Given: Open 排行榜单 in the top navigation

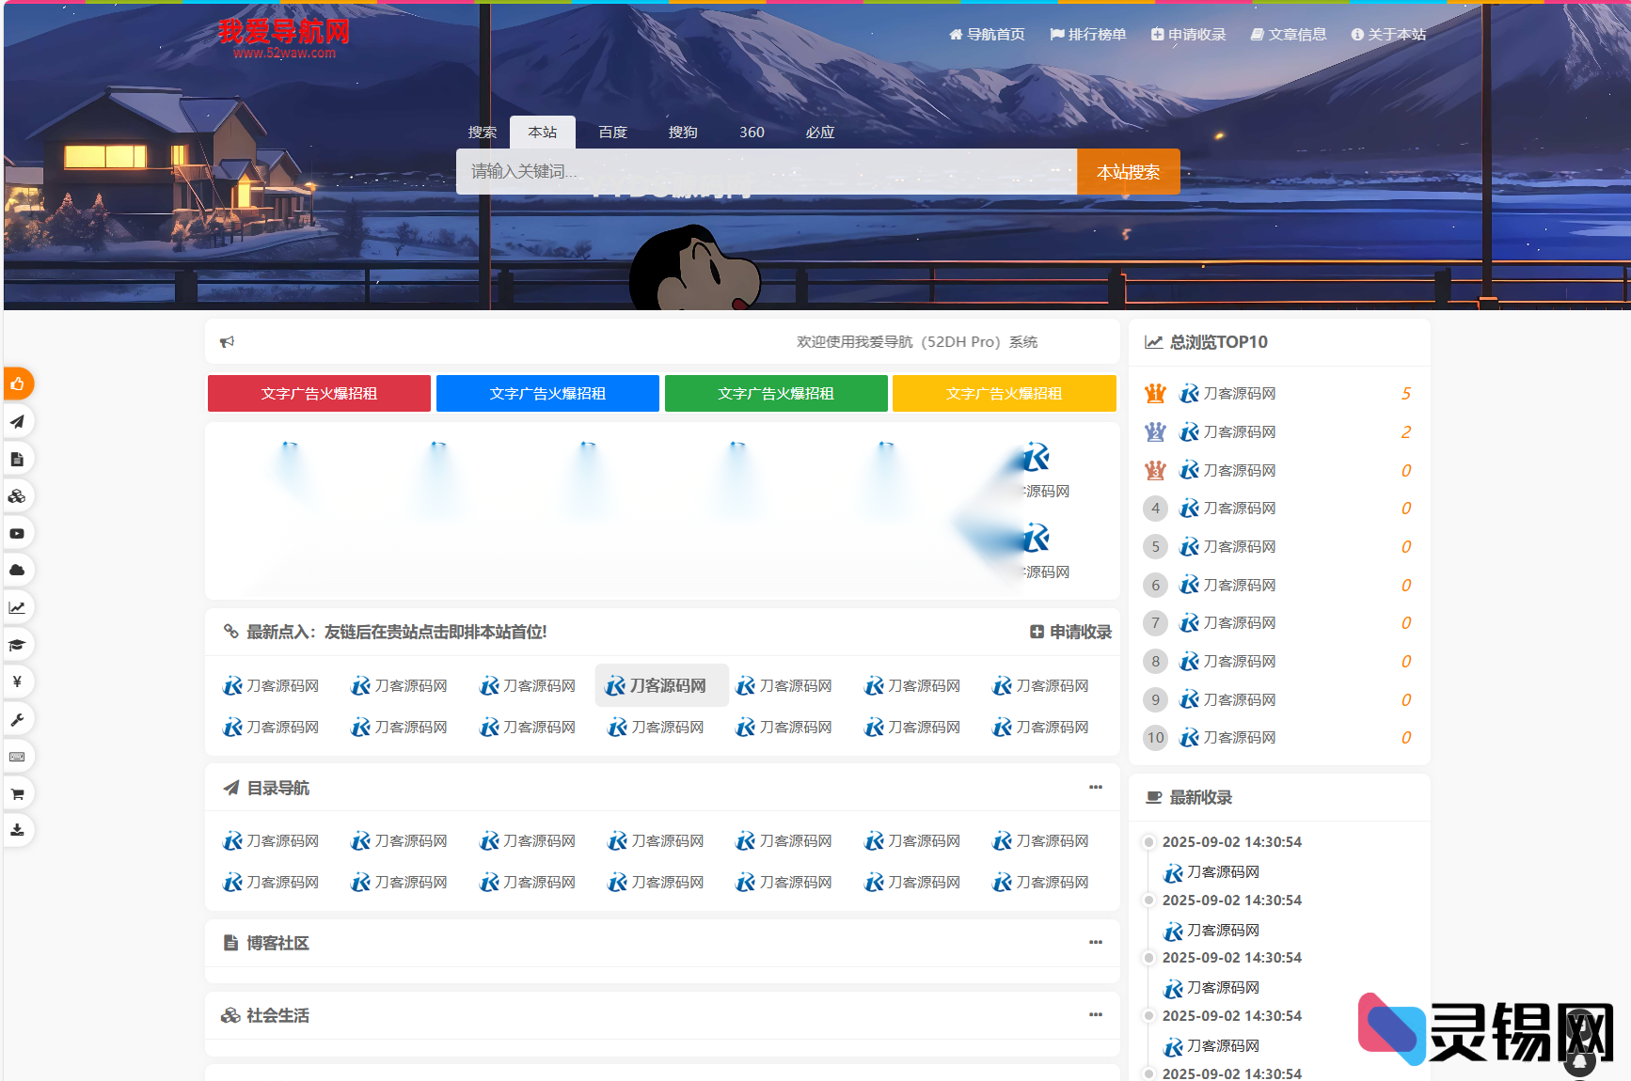Looking at the screenshot, I should (x=1088, y=35).
